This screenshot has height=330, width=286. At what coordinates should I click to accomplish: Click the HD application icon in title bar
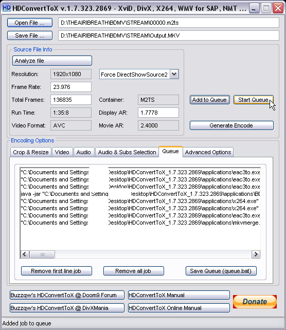[x=7, y=8]
